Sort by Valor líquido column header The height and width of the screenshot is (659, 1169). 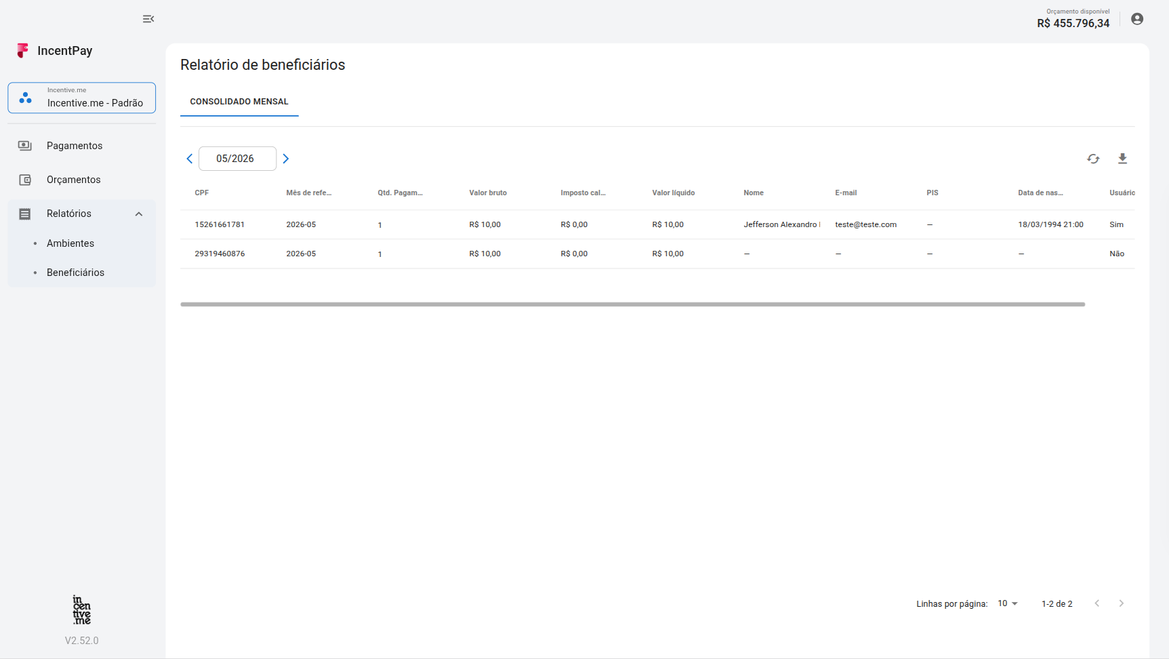(673, 193)
